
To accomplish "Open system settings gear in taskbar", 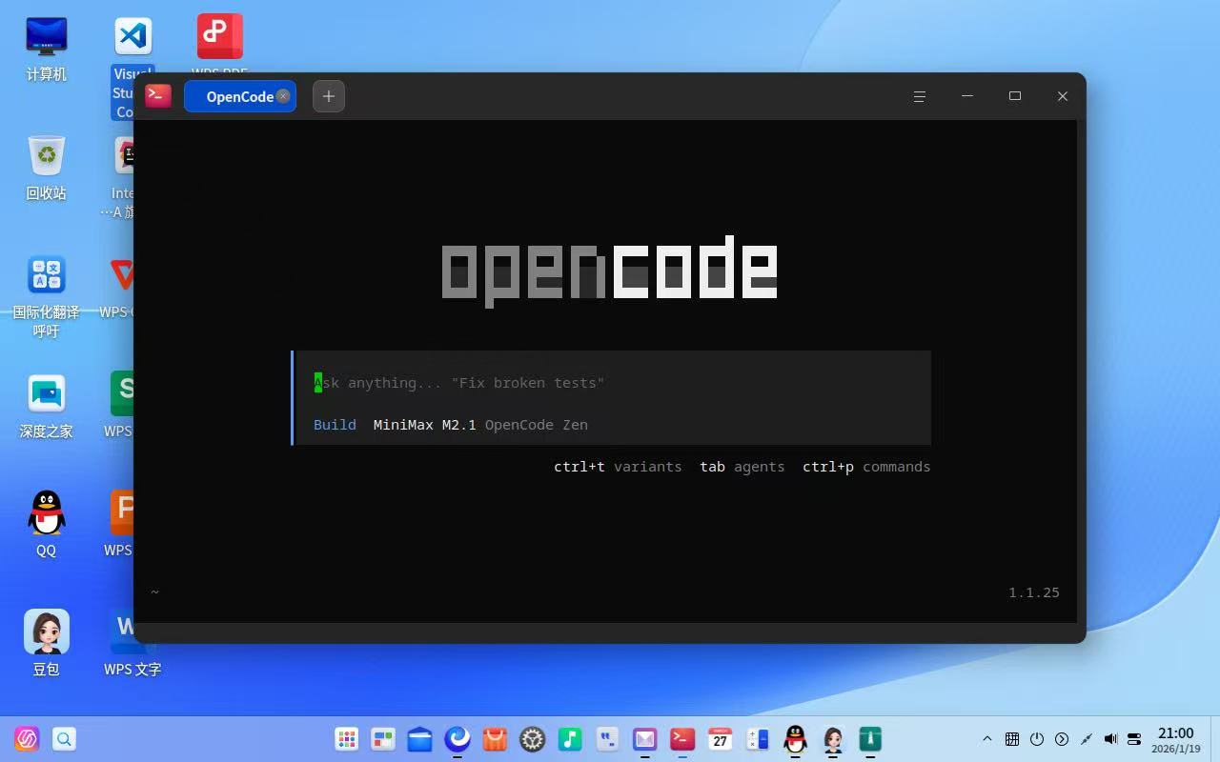I will 531,738.
